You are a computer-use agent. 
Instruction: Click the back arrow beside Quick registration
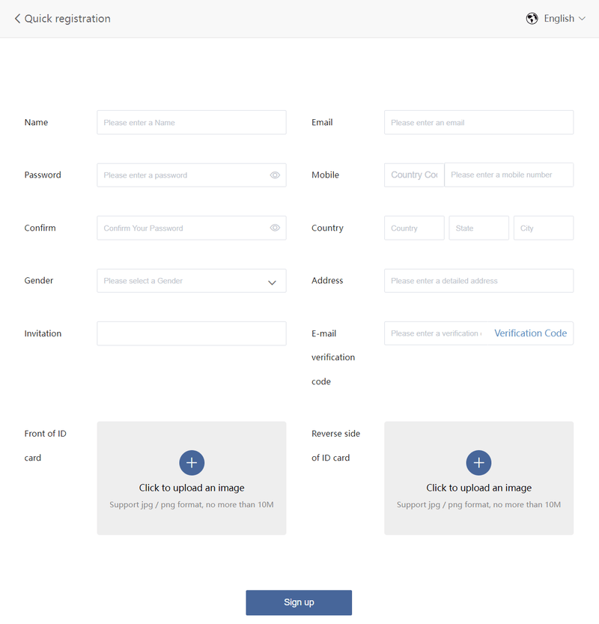coord(17,19)
